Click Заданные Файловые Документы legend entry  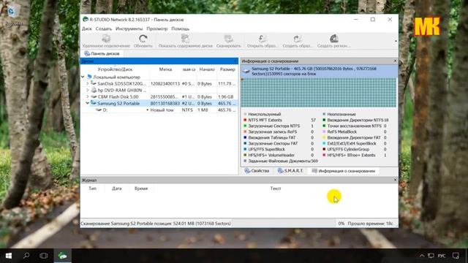(279, 161)
